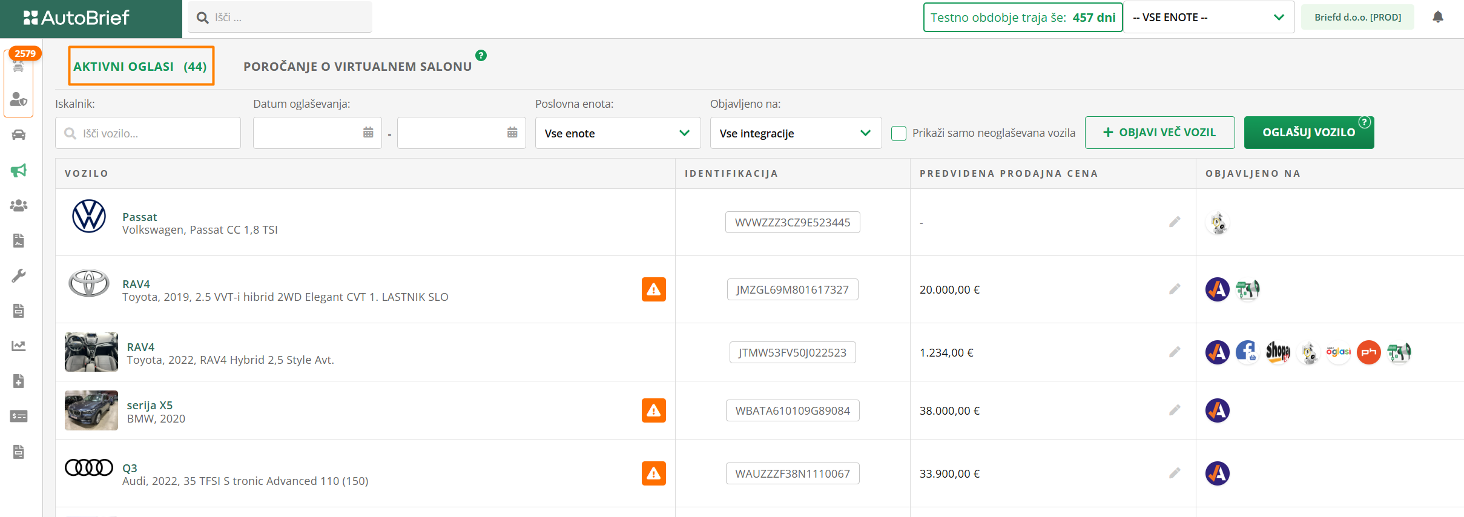Viewport: 1464px width, 517px height.
Task: Click the car vehicles sidebar icon
Action: (x=19, y=135)
